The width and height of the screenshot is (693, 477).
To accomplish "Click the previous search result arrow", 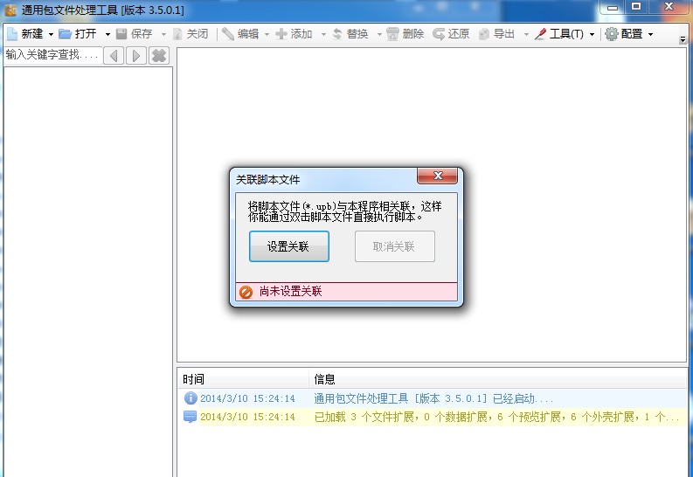I will [x=114, y=56].
